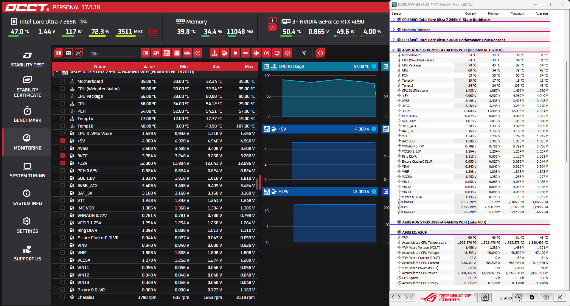The image size is (570, 306).
Task: Check the VCCSA voltage checkbox
Action: coord(63,260)
